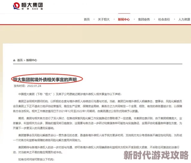Click the publish date 2022.01.24
Viewport: 191px width, 163px height.
pos(34,86)
